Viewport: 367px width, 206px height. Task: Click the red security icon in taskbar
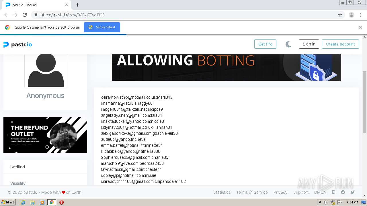(x=61, y=202)
